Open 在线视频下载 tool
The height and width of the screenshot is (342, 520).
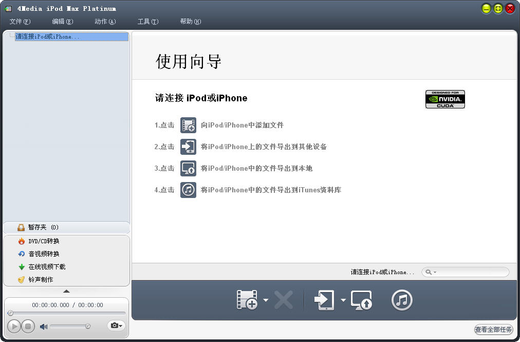(47, 266)
